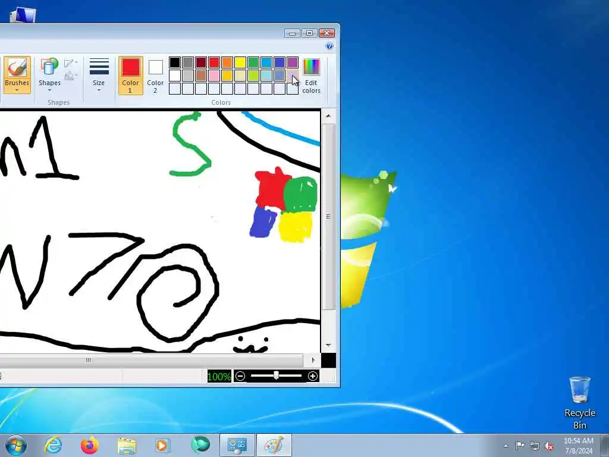This screenshot has height=457, width=609.
Task: Pick the dark gray swatch in top row
Action: point(188,62)
